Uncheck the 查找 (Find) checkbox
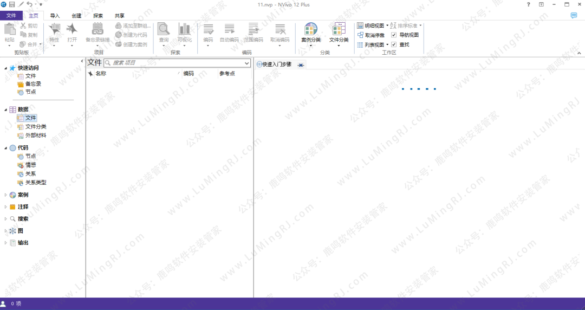 tap(394, 44)
